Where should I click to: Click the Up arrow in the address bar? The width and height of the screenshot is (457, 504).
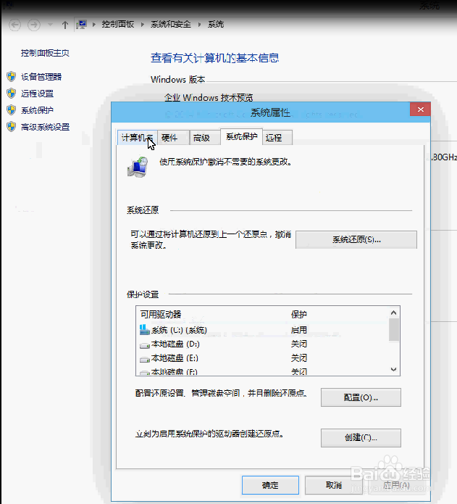coord(65,25)
